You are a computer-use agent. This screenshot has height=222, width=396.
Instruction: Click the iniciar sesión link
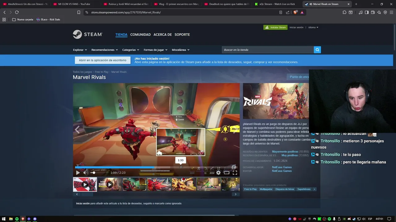[x=296, y=27]
